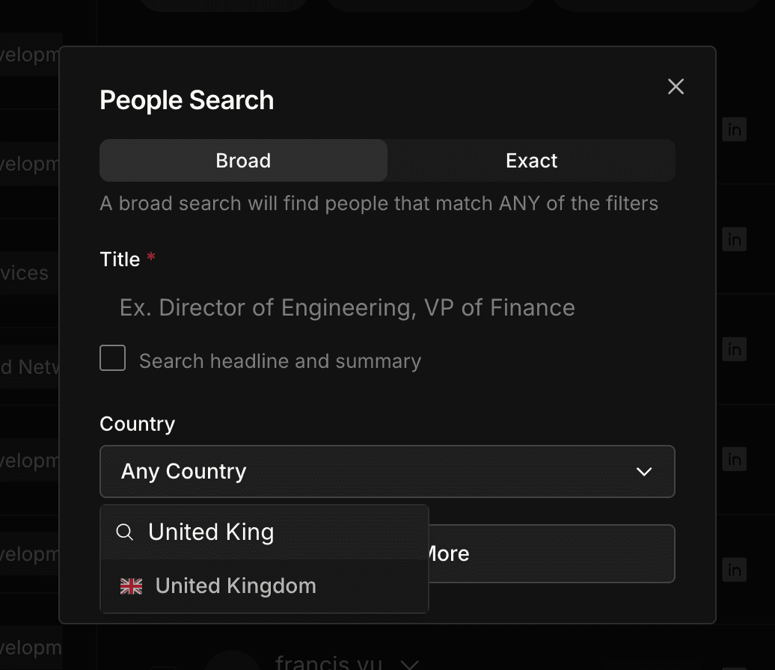Click the partially hidden More button

[x=551, y=554]
